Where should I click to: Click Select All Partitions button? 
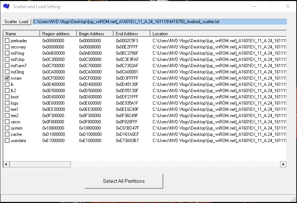124,181
